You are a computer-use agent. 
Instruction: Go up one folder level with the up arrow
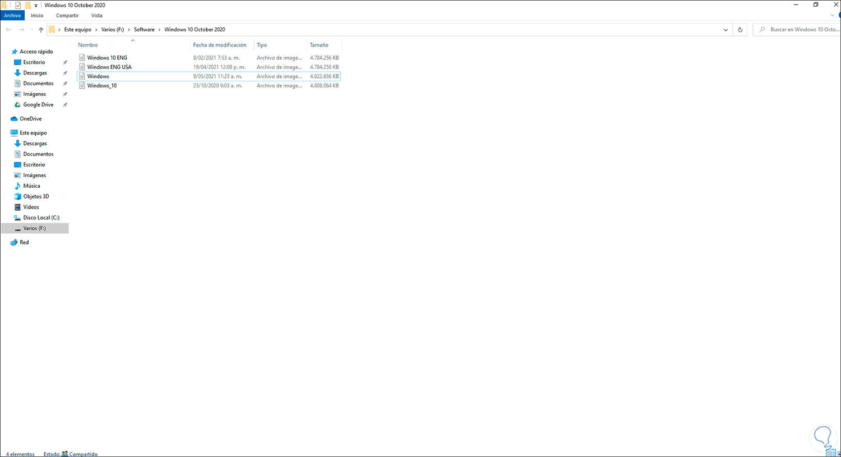pos(41,30)
